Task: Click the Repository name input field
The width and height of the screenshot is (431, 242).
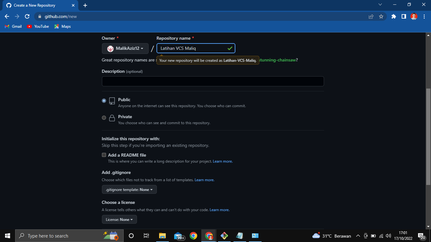Action: [x=196, y=49]
